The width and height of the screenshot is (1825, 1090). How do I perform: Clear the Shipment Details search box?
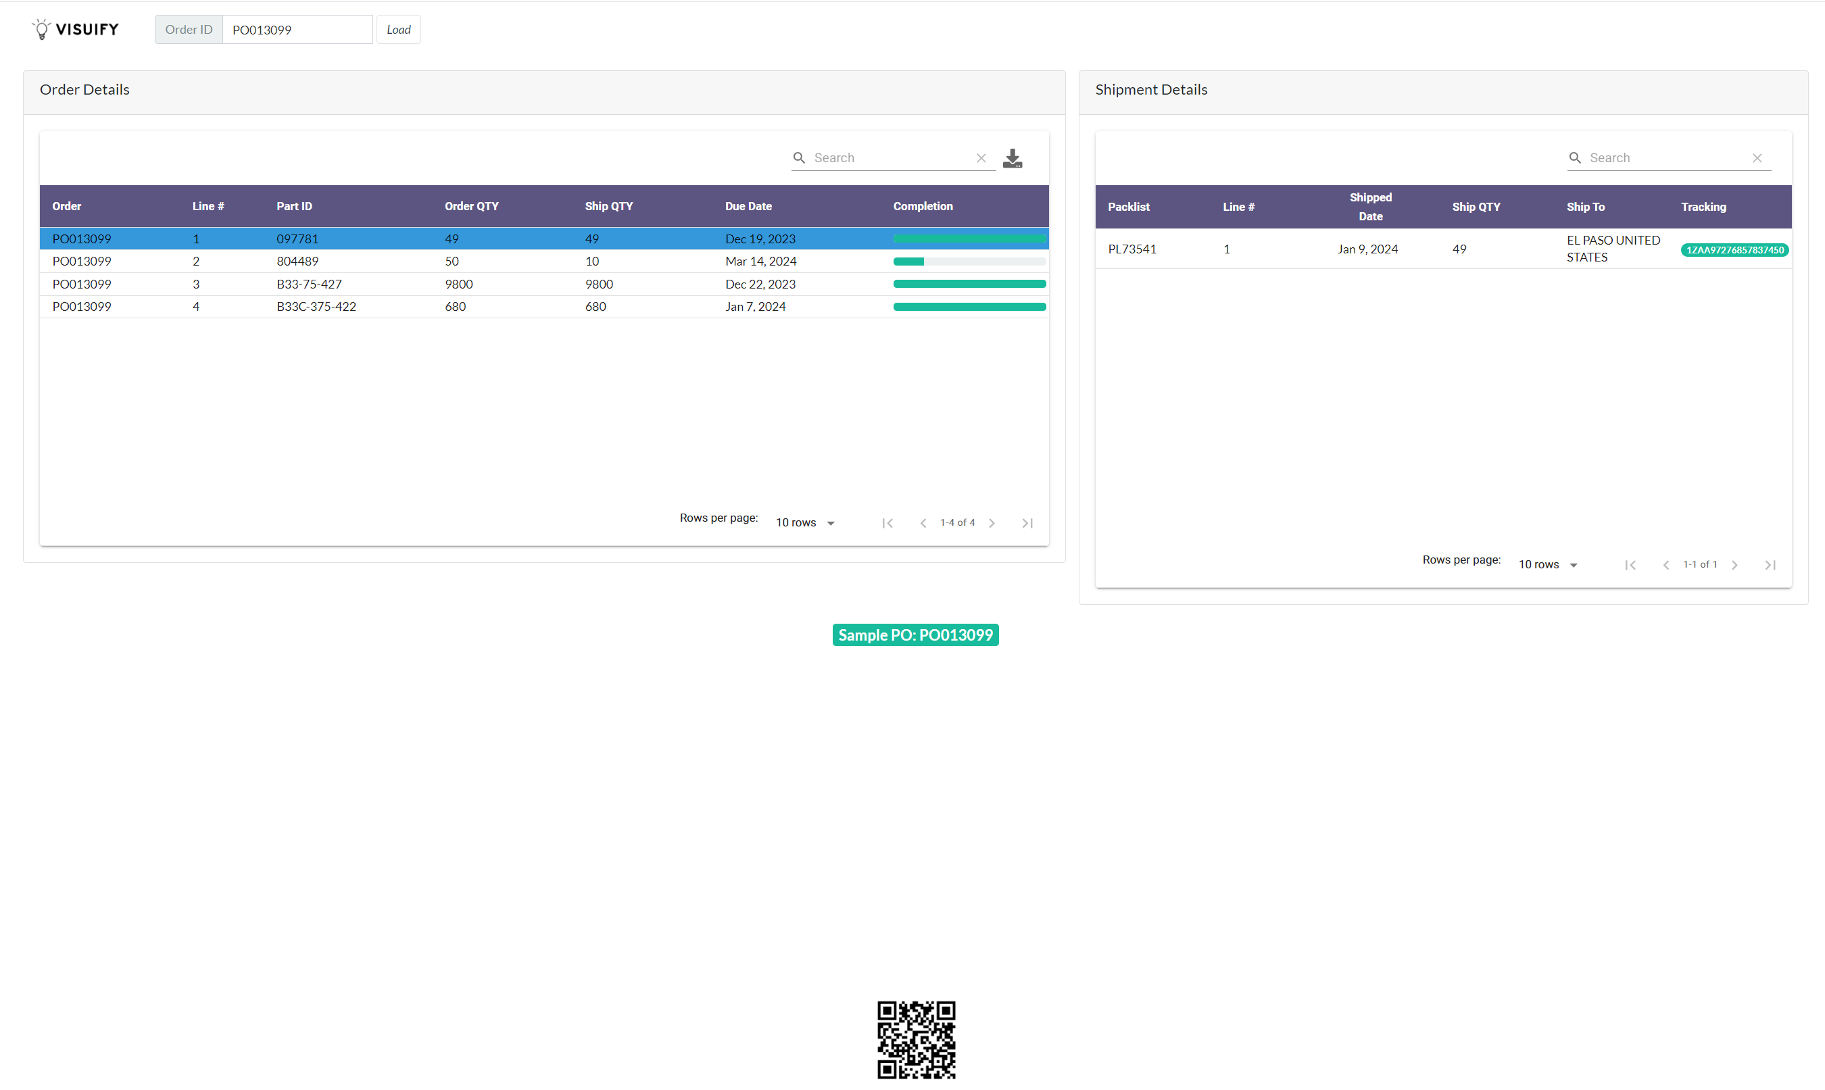[x=1757, y=158]
